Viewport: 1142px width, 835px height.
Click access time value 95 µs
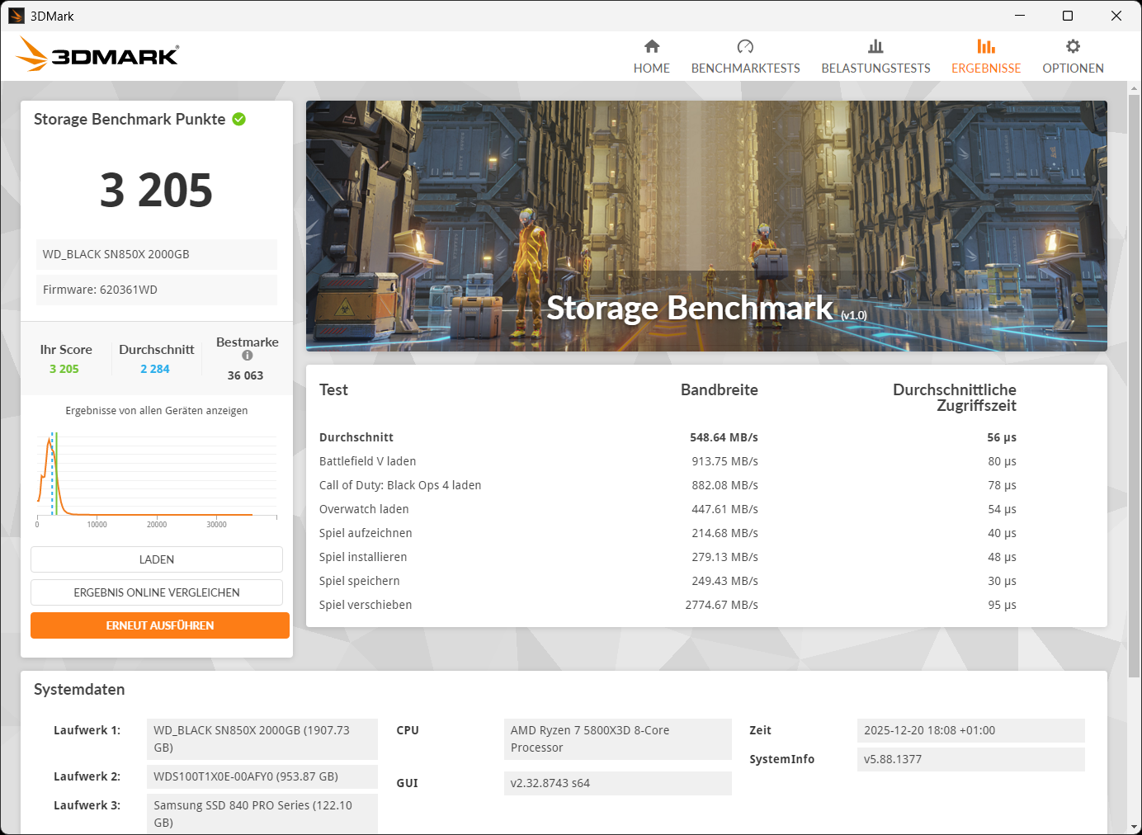coord(1002,605)
